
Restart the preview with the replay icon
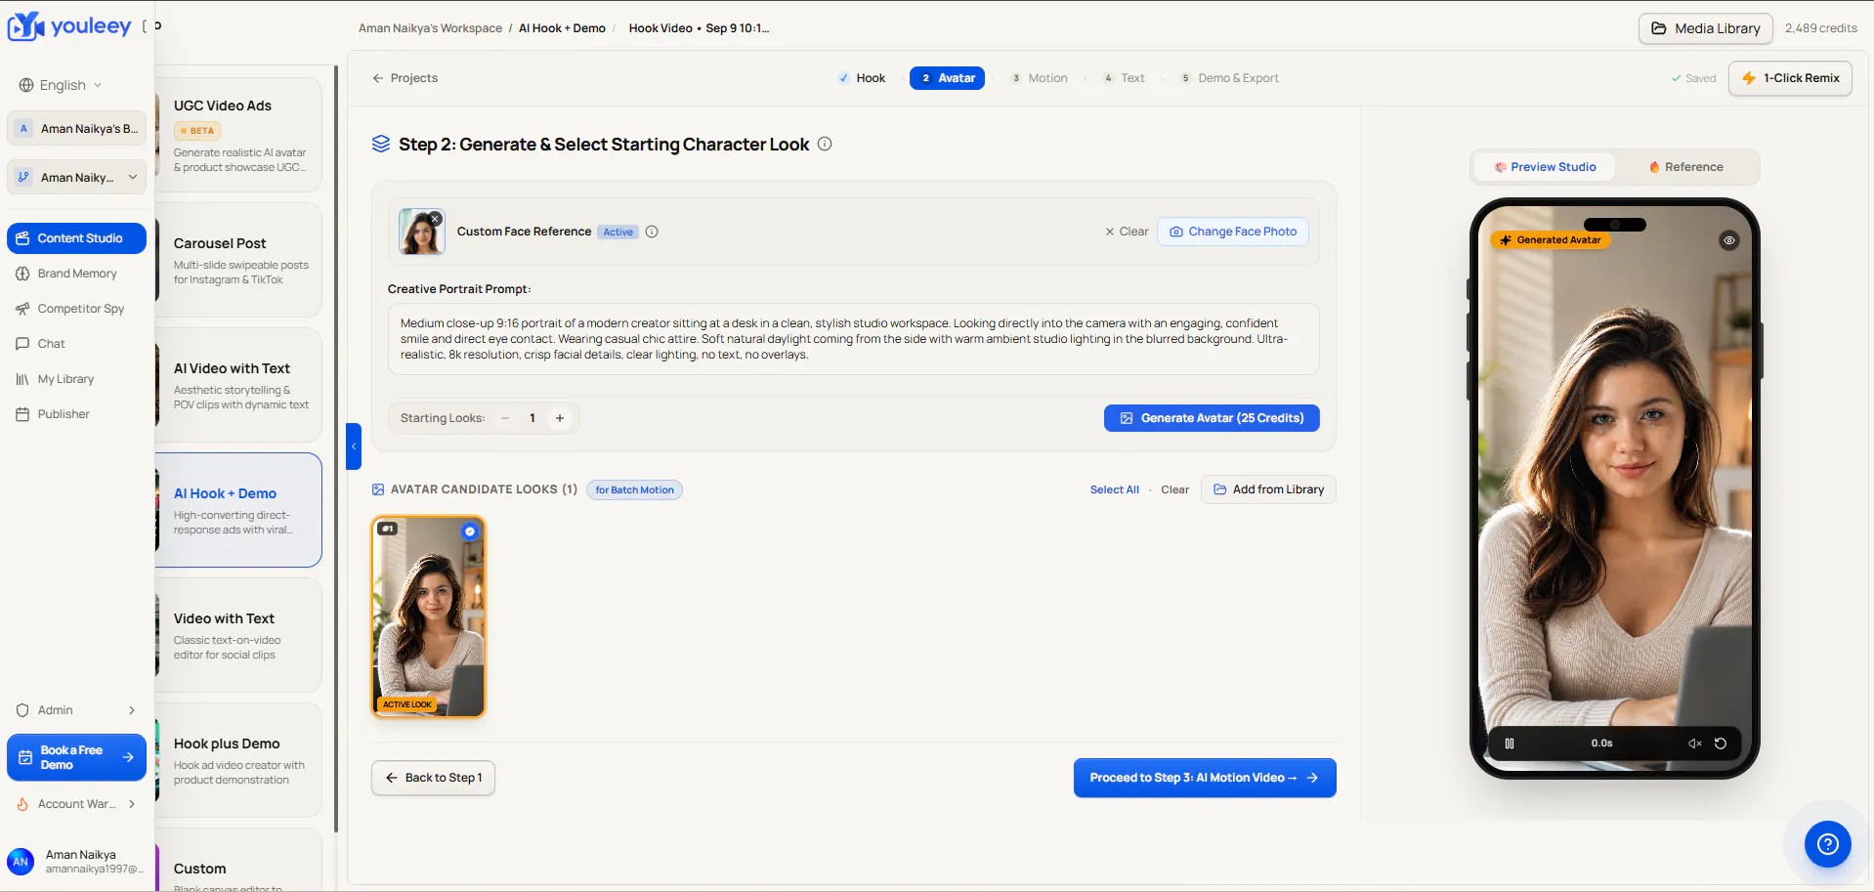coord(1721,743)
